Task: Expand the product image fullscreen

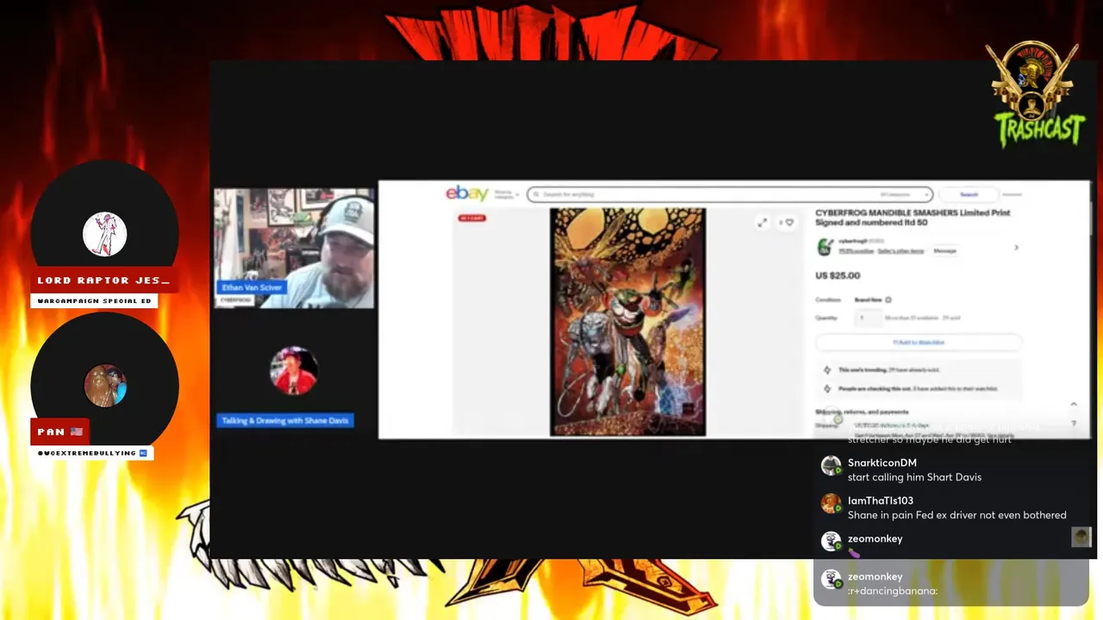Action: tap(762, 222)
